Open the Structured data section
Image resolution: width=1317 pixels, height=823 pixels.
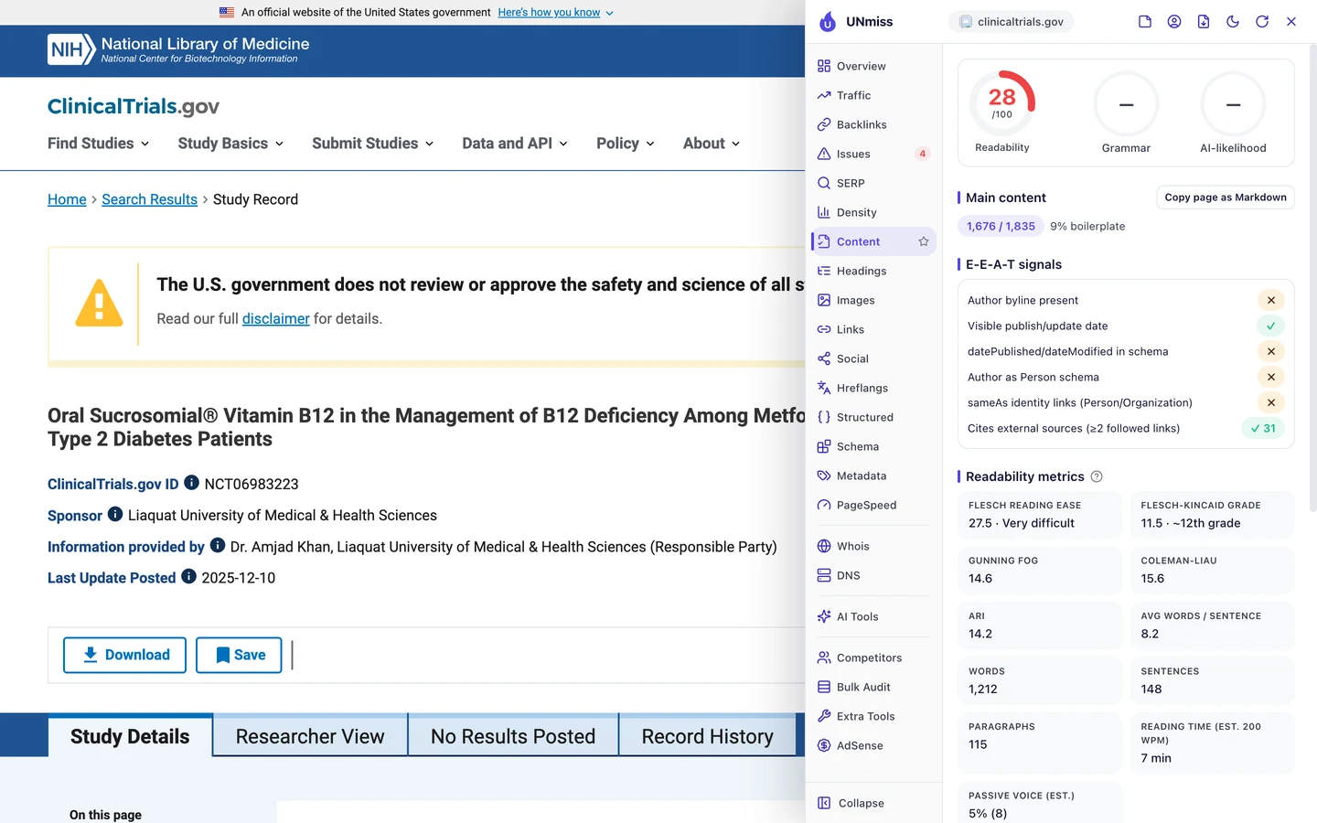[x=873, y=417]
